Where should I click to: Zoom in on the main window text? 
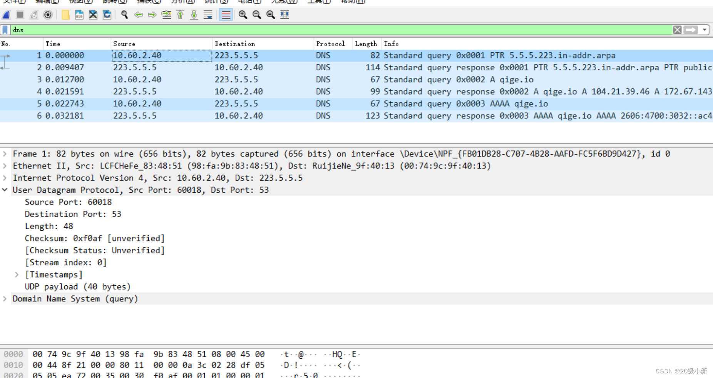[x=243, y=15]
